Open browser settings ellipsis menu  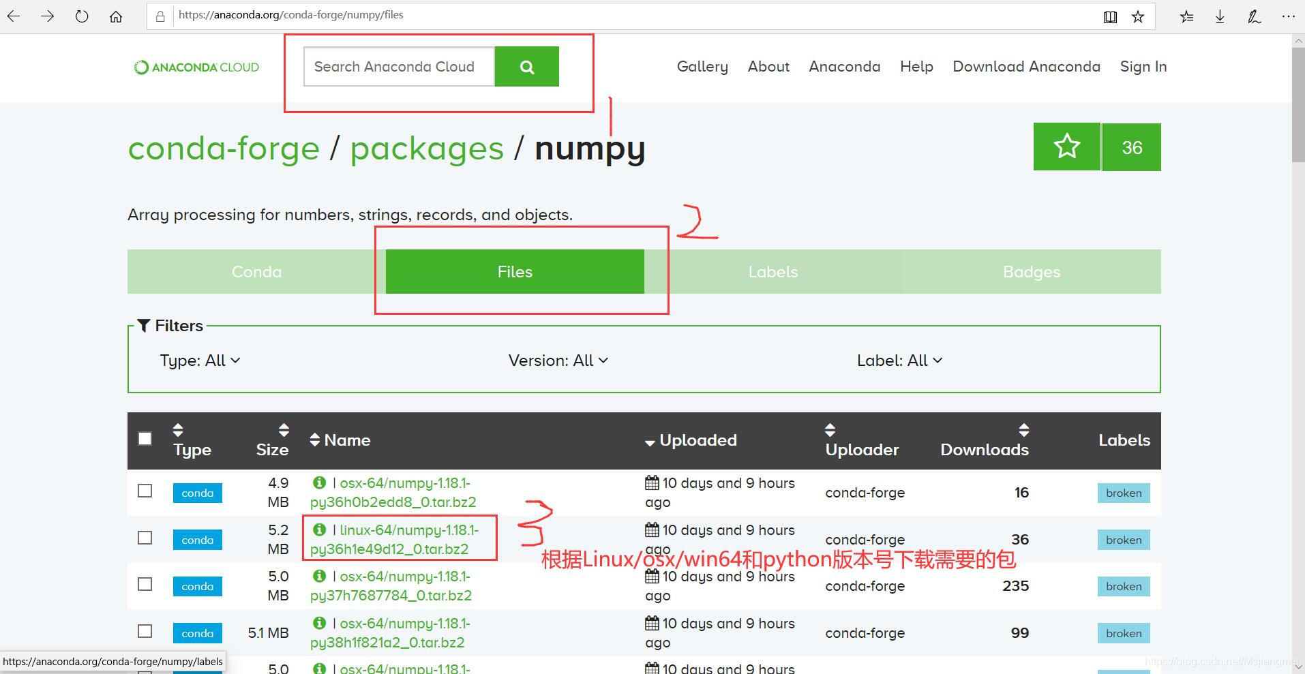[1288, 16]
